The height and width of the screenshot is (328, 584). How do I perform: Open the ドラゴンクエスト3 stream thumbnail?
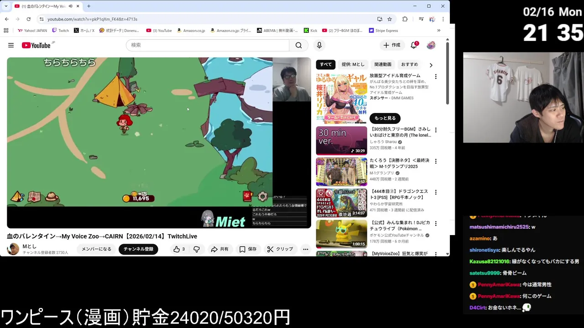pyautogui.click(x=342, y=203)
